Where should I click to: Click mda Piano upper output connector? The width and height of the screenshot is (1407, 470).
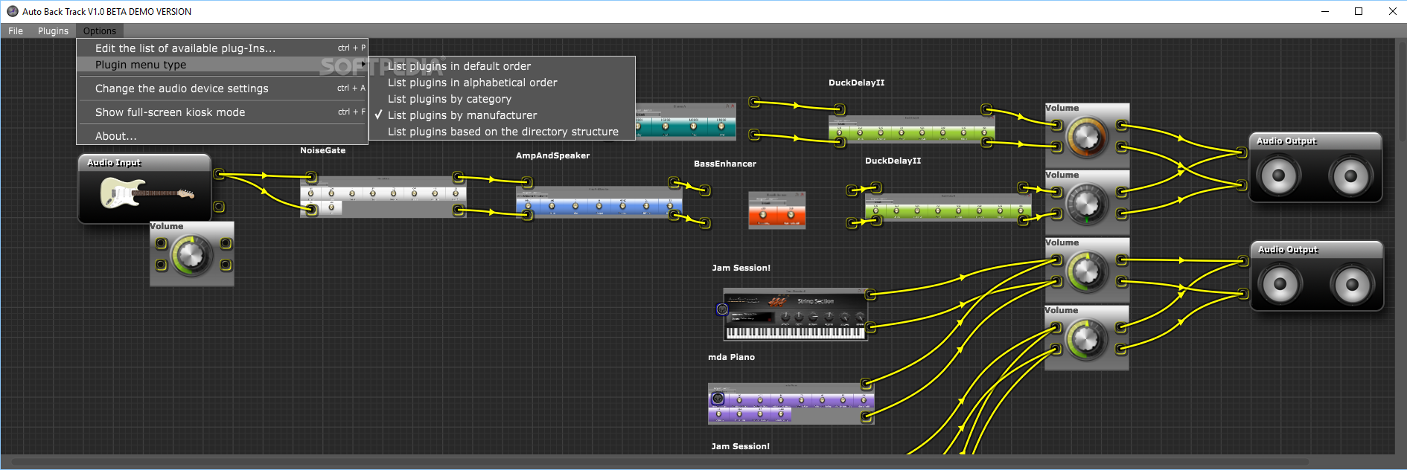[867, 384]
